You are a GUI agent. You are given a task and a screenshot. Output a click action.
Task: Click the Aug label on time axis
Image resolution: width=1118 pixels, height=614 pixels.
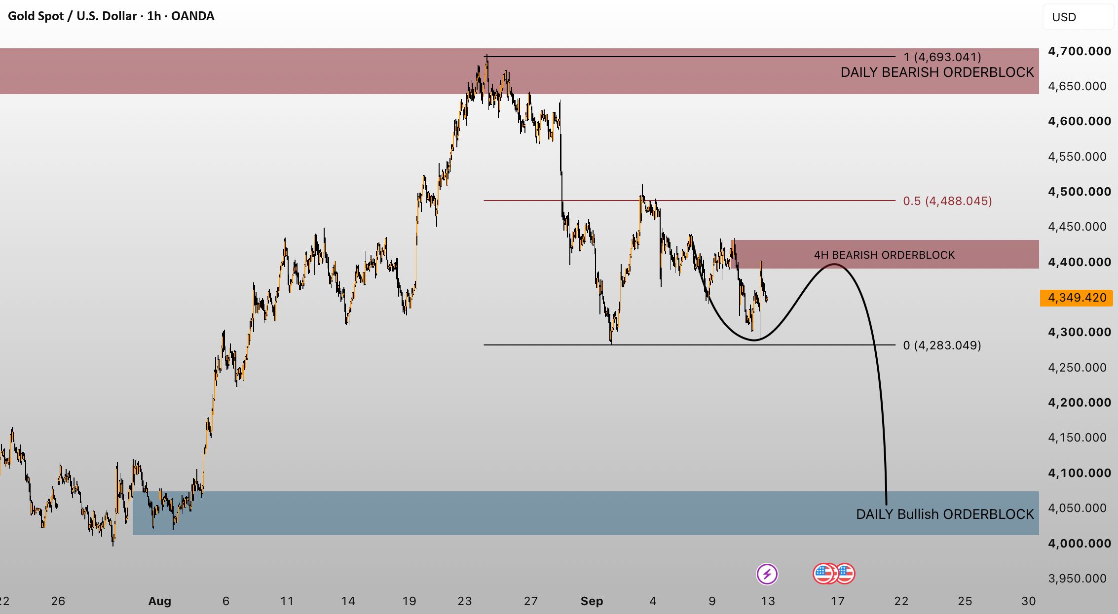[x=160, y=601]
